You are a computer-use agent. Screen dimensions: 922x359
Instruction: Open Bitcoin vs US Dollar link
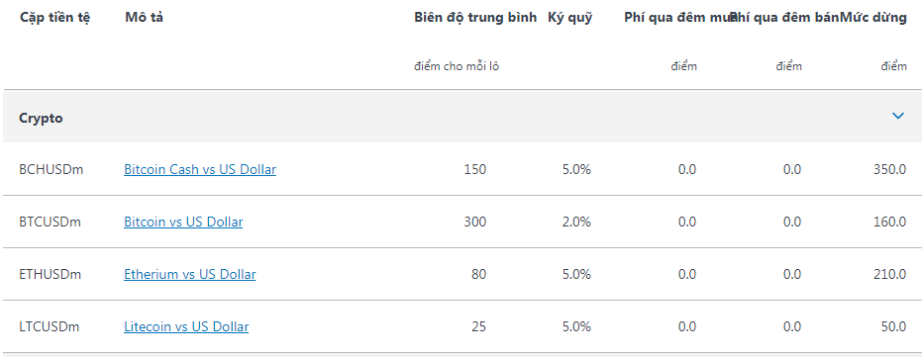click(183, 223)
